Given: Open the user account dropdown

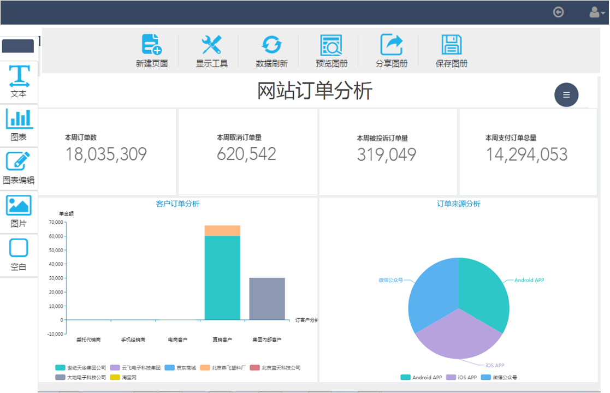Looking at the screenshot, I should click(597, 12).
